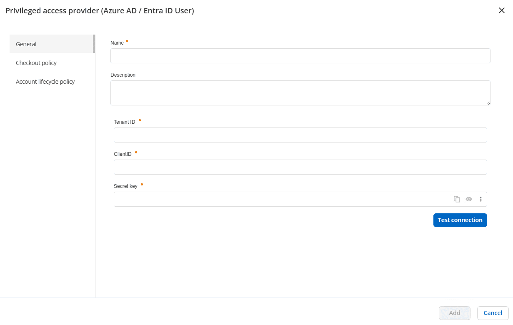Click the Secret key field label
Image resolution: width=513 pixels, height=325 pixels.
click(125, 186)
